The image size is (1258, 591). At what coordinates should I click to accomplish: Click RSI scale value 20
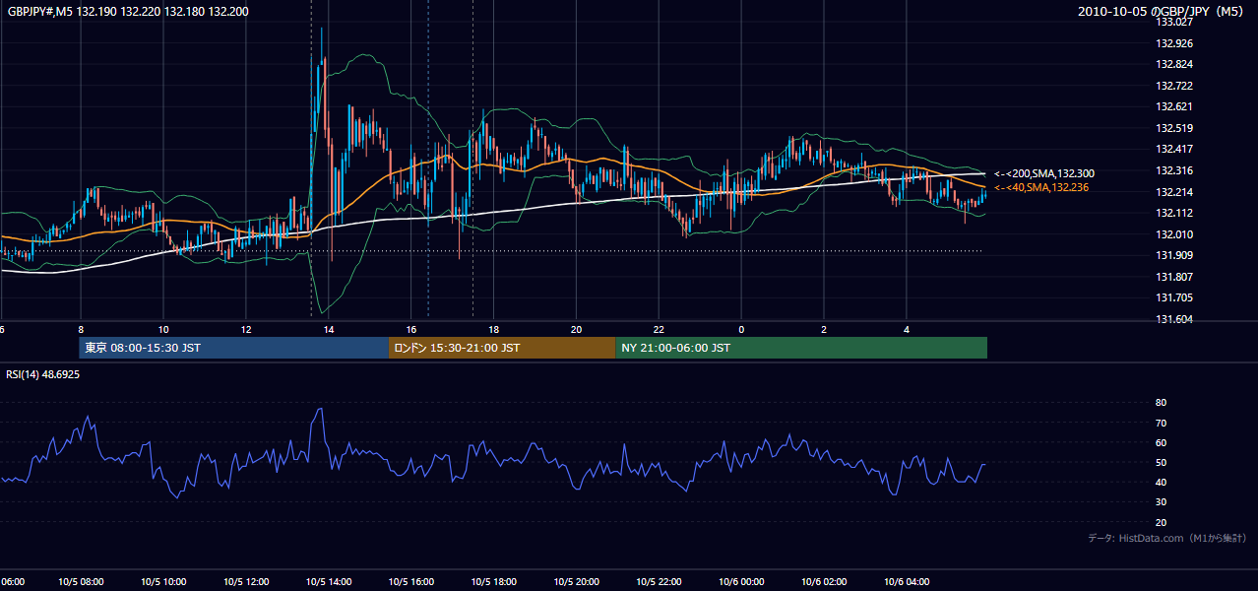1161,522
